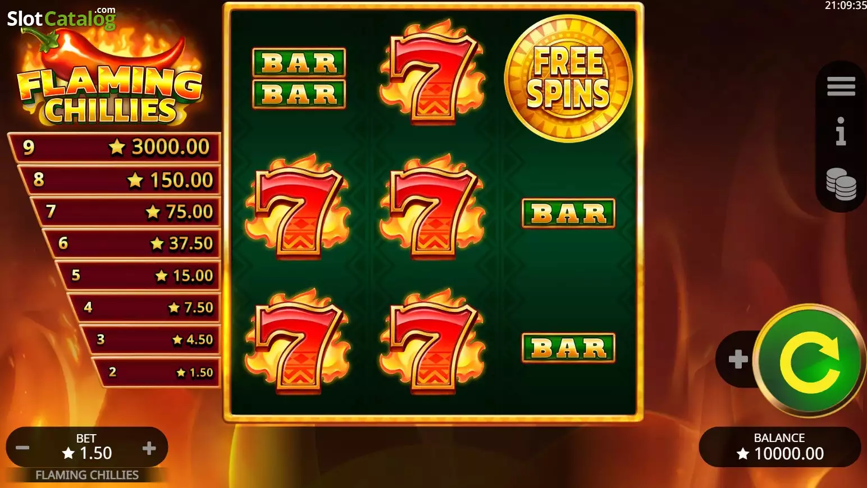Open the hamburger menu icon
Screen dimensions: 867x488
coord(841,86)
